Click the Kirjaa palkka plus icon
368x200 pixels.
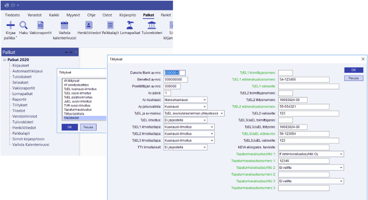tap(11, 25)
